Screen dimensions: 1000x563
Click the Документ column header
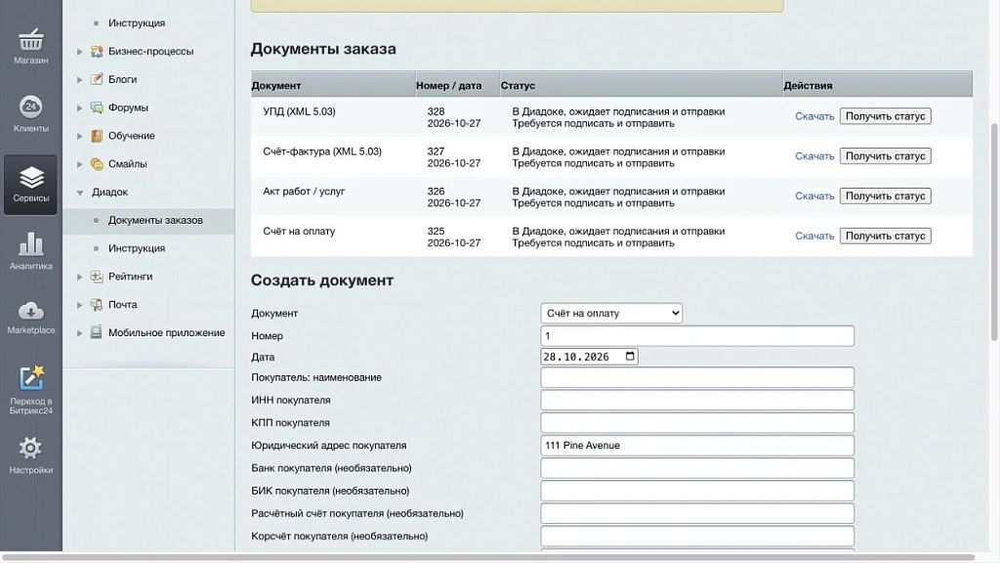pos(333,85)
